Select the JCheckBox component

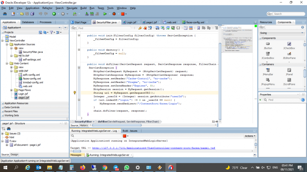[x=289, y=46]
